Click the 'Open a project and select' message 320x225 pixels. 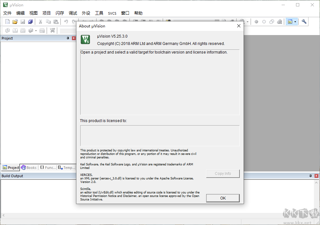pyautogui.click(x=154, y=52)
